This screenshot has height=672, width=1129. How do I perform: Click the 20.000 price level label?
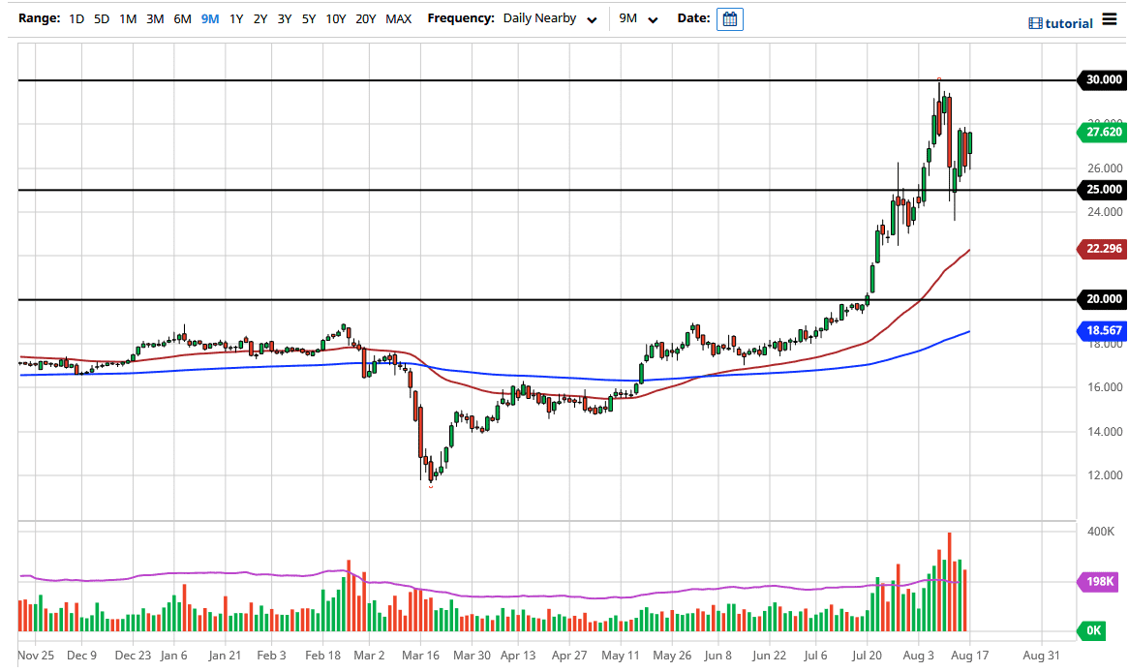tap(1103, 299)
